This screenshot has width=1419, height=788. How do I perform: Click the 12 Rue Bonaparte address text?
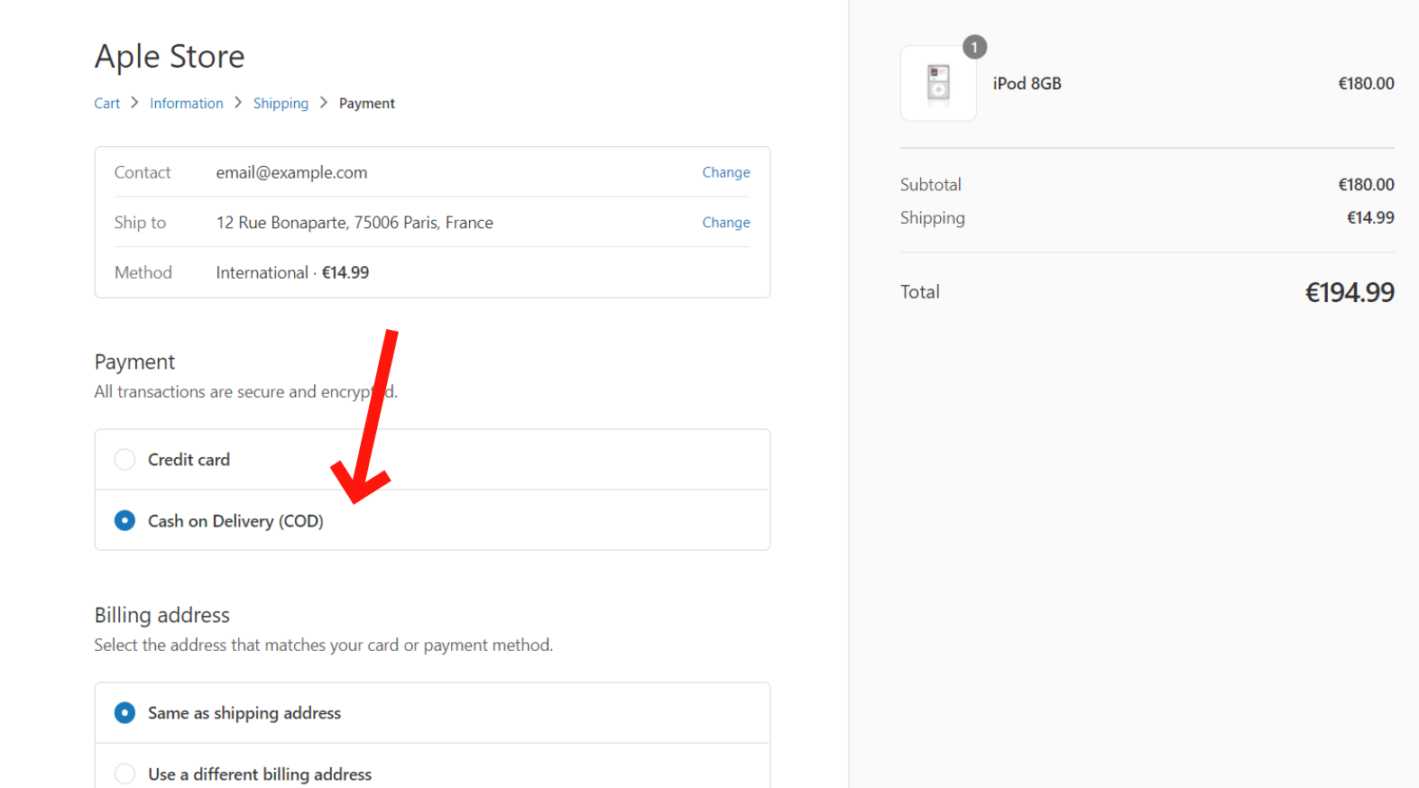coord(355,223)
